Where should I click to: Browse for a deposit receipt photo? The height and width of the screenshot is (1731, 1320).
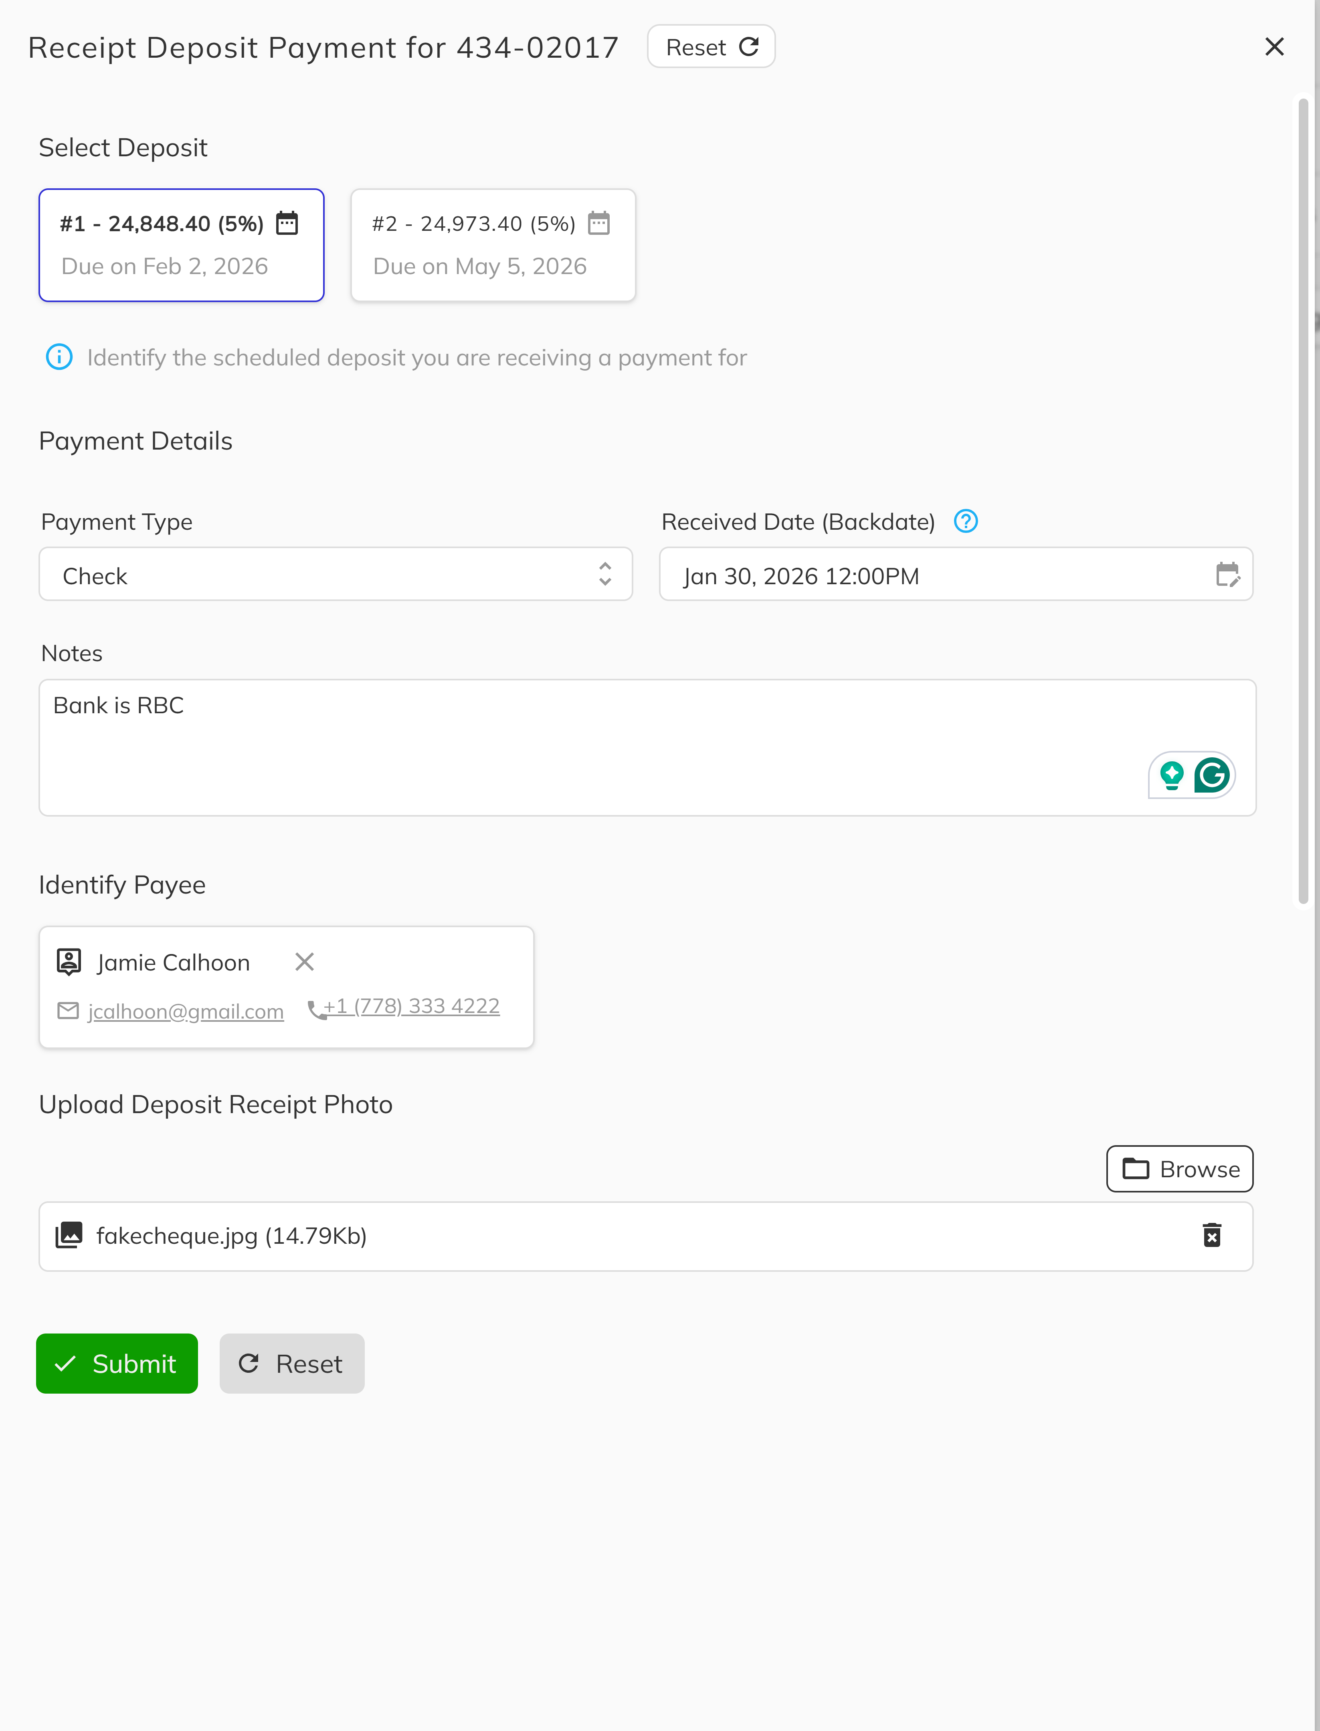pyautogui.click(x=1178, y=1169)
